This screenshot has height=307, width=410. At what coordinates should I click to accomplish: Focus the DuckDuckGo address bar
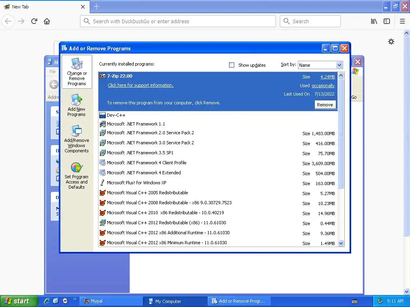[x=178, y=21]
